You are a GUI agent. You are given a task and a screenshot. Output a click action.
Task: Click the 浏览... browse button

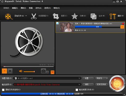[x=88, y=85]
